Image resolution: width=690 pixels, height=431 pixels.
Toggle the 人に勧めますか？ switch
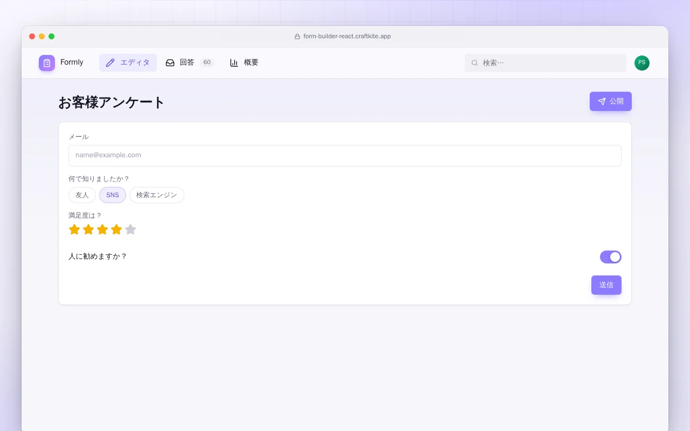point(611,257)
